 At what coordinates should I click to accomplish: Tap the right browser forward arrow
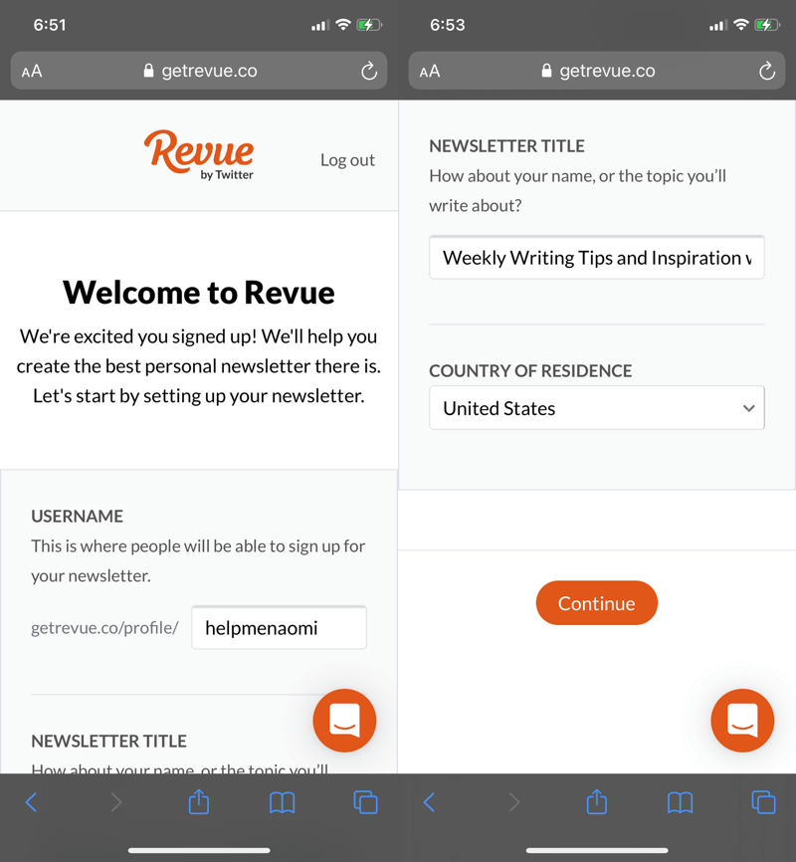coord(514,802)
